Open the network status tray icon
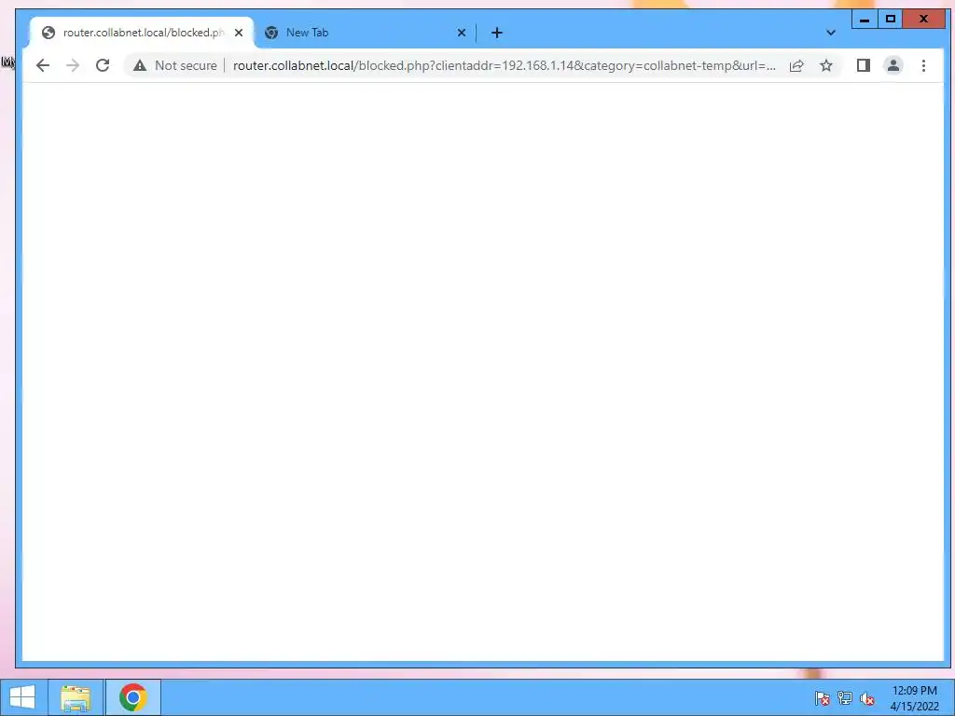Screen dimensions: 955x716 (x=845, y=698)
